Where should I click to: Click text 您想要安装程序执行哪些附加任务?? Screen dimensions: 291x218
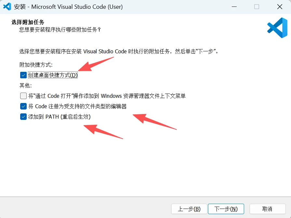point(60,30)
